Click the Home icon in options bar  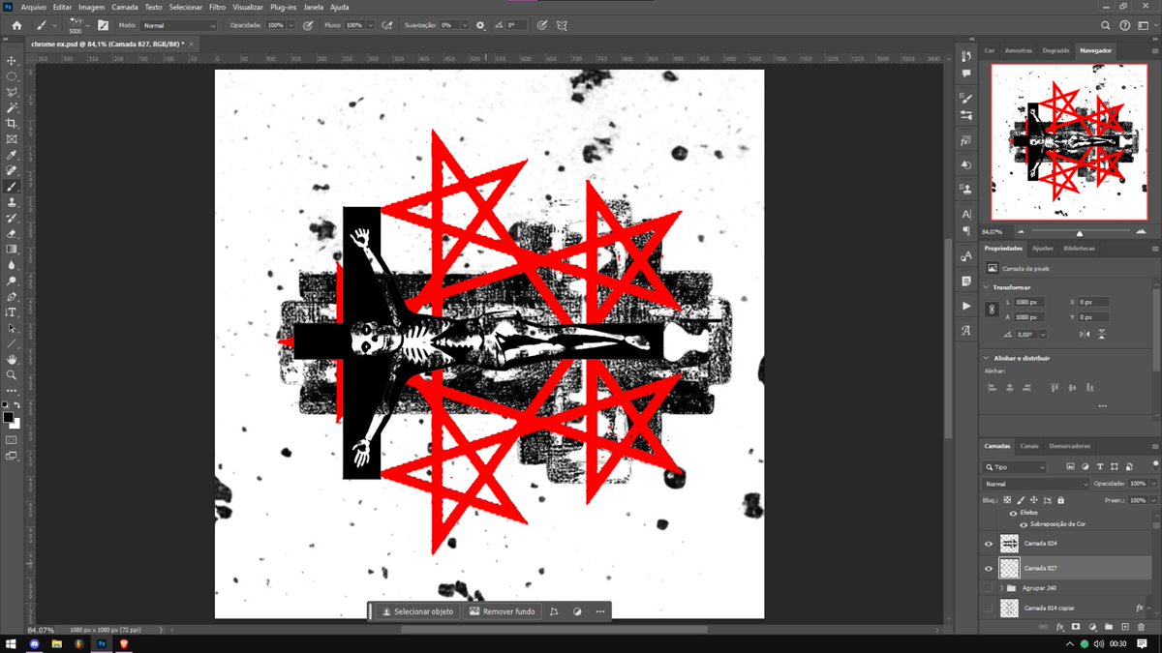click(x=15, y=25)
